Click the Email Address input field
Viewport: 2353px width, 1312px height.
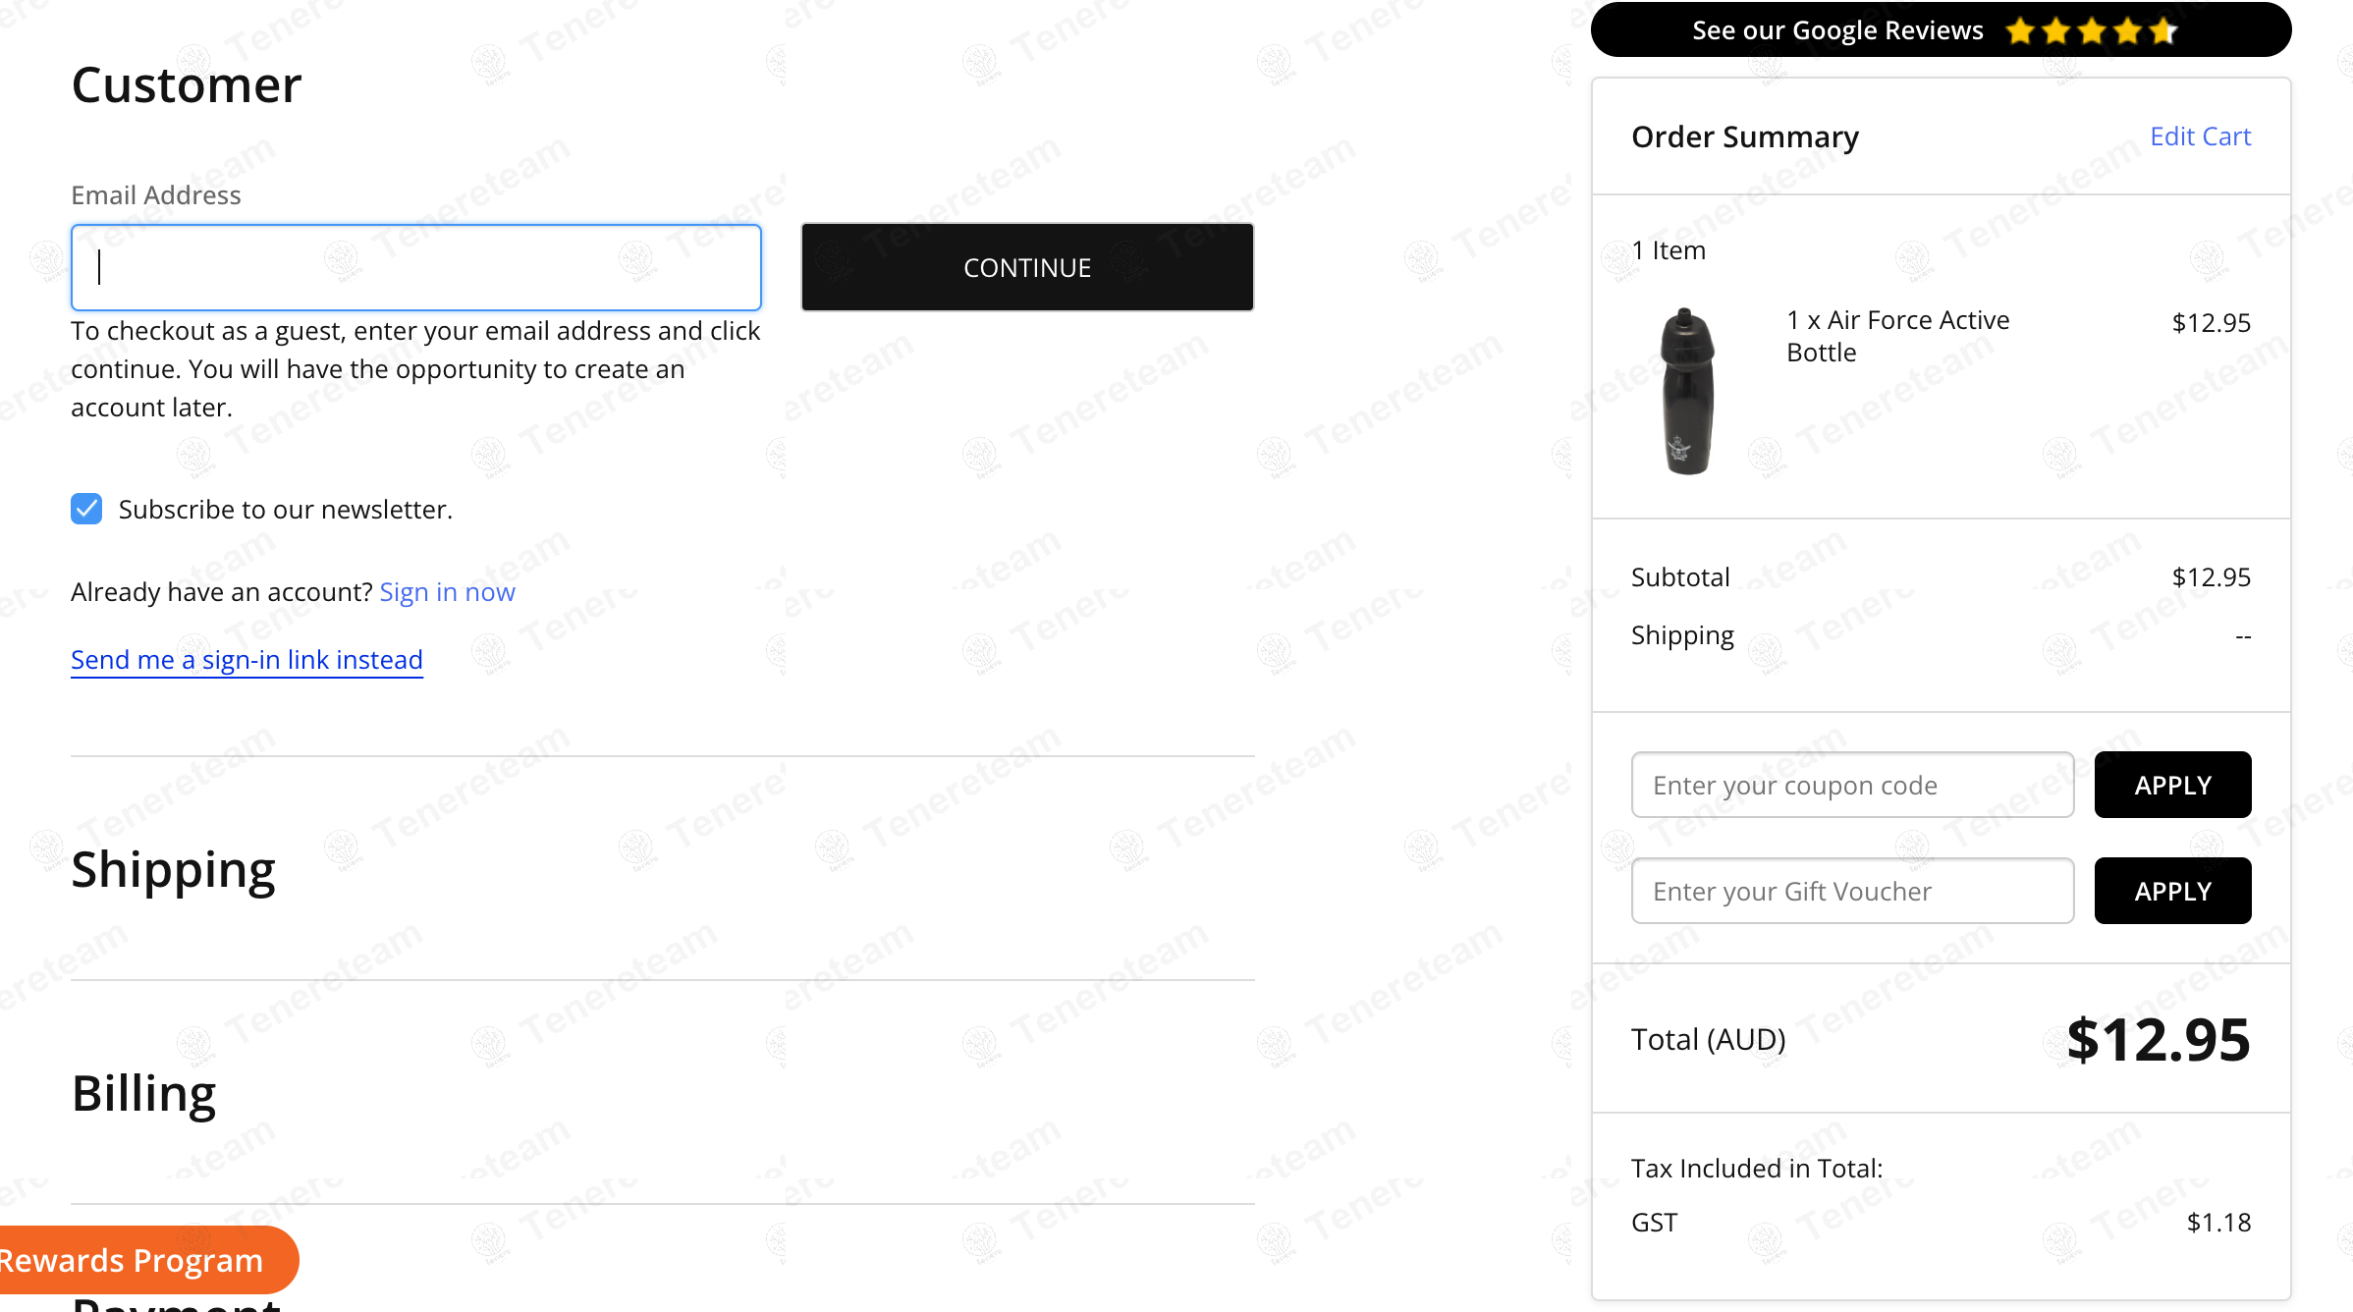[x=415, y=268]
